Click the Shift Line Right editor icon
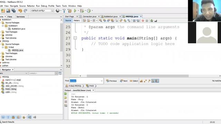Viewport: 221px width, 124px height. point(138,21)
